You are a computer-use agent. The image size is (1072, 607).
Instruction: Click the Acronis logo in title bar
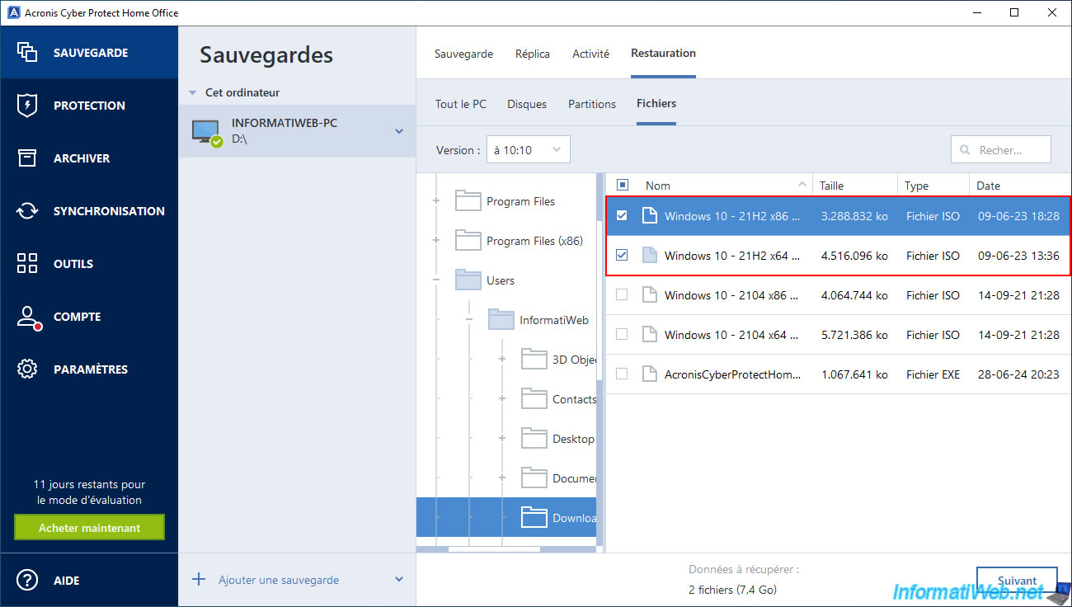click(12, 12)
